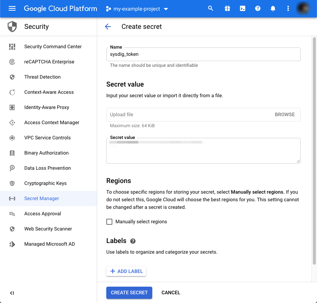
Task: Click 'The name should be unique and identifiable'
Action: point(154,65)
